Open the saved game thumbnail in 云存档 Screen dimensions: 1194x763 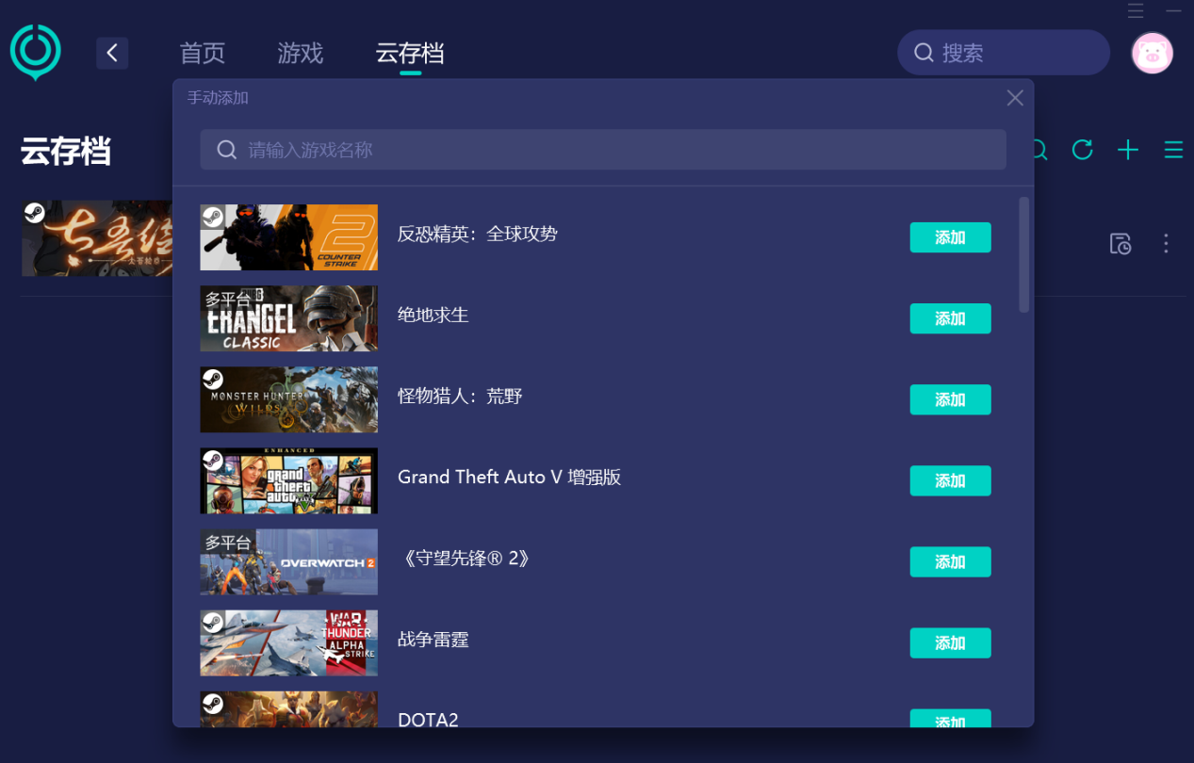(x=97, y=238)
